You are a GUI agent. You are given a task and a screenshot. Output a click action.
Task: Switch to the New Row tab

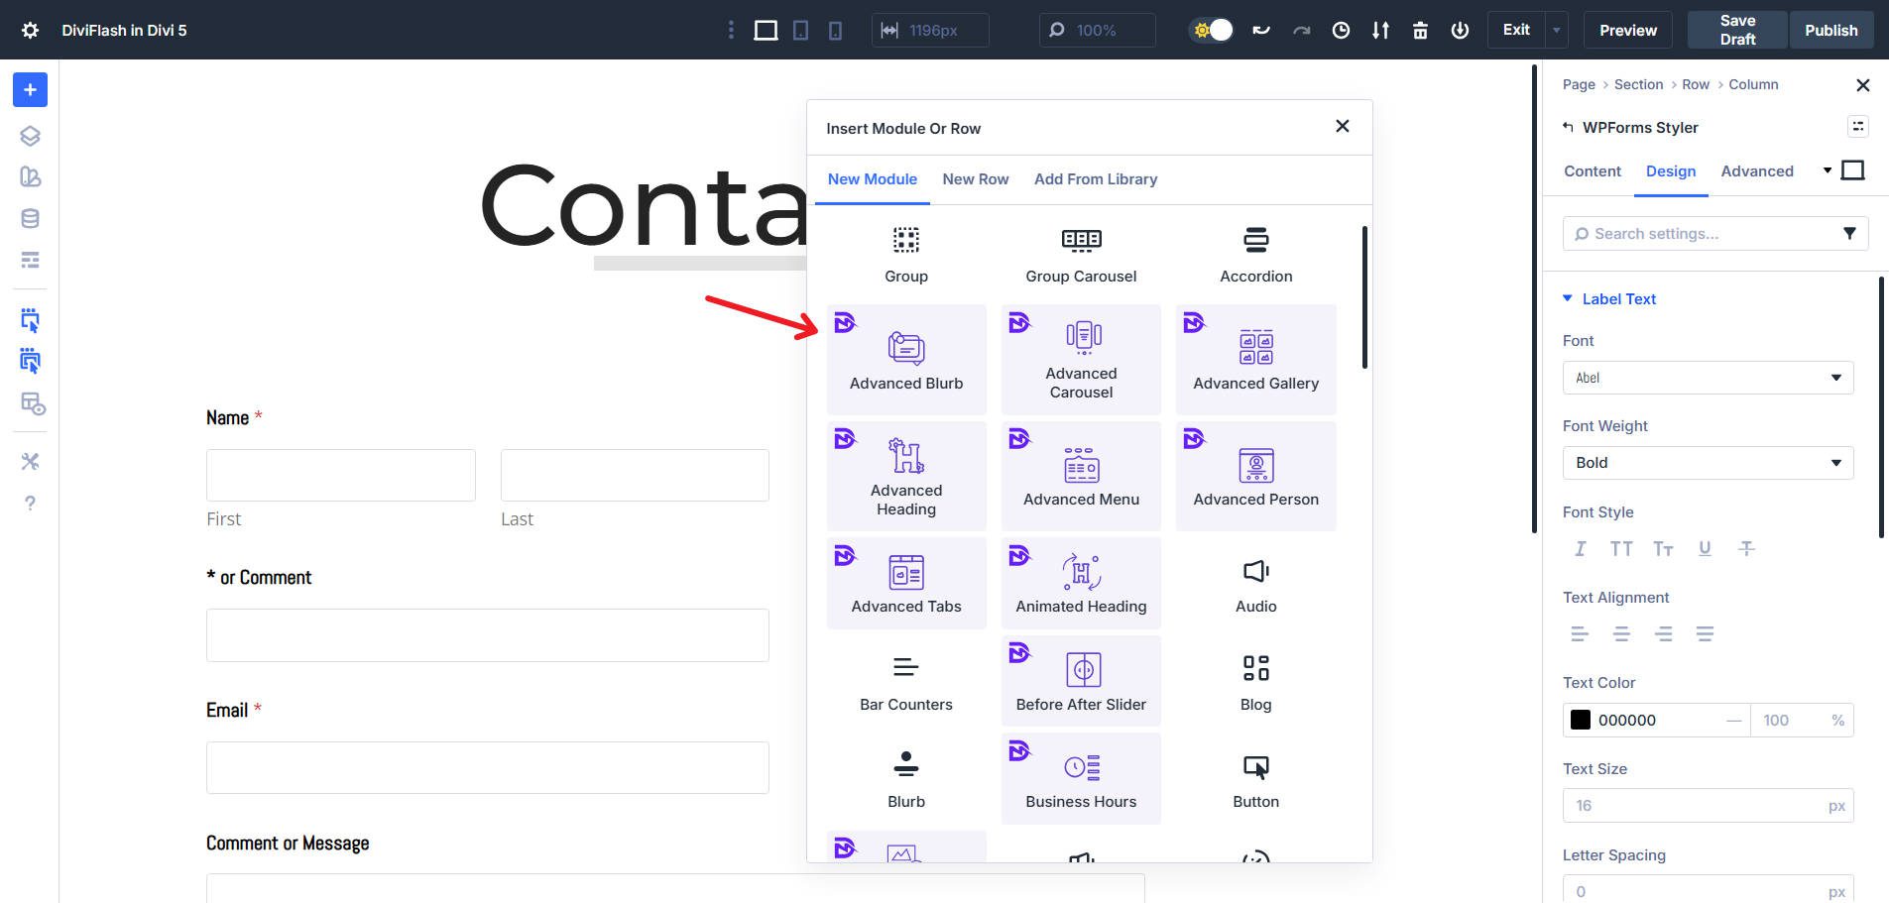(x=976, y=179)
